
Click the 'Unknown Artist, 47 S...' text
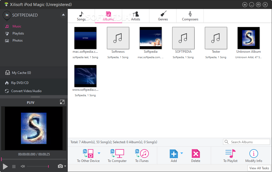click(x=248, y=57)
